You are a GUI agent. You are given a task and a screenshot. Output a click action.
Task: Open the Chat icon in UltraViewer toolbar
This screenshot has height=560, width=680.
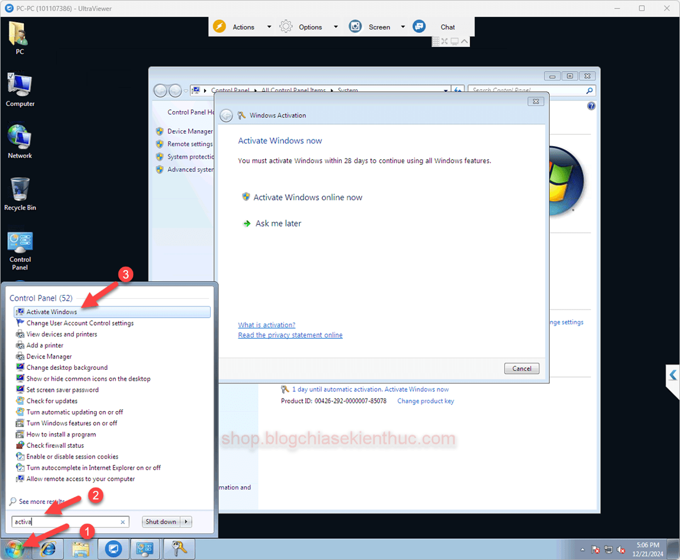click(419, 27)
